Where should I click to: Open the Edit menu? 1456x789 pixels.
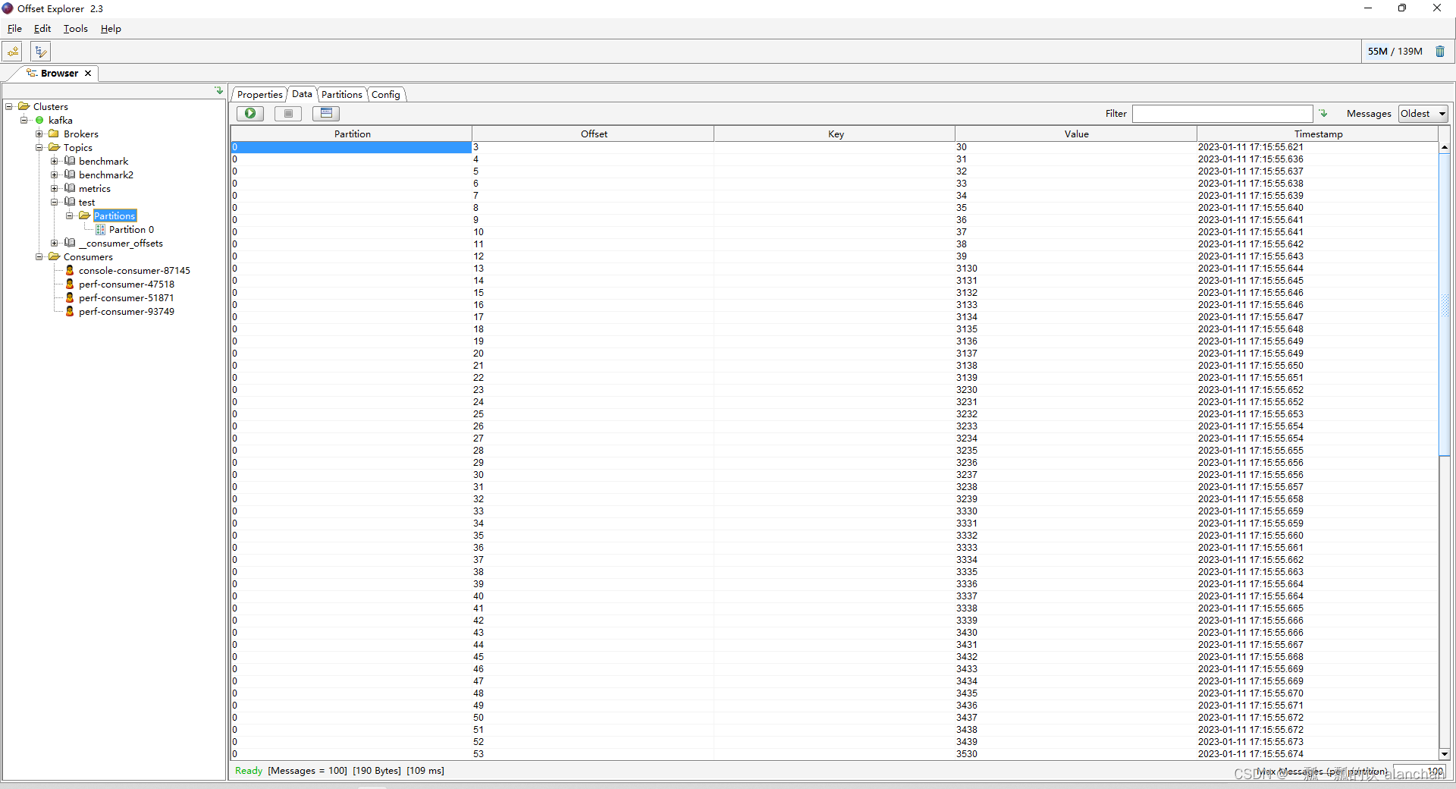coord(42,29)
